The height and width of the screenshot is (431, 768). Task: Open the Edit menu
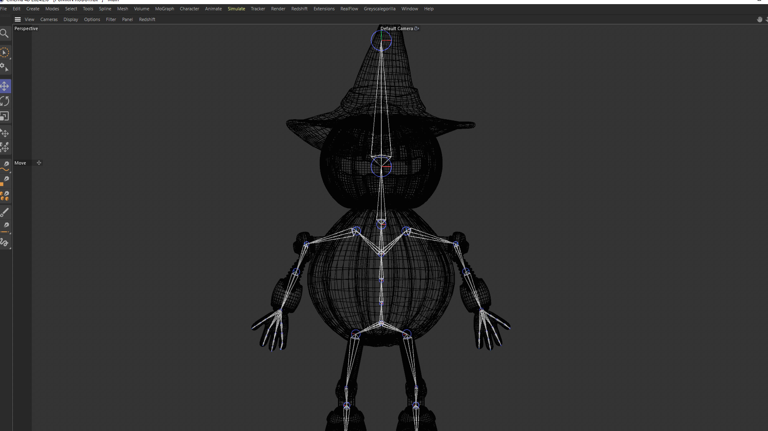coord(17,9)
